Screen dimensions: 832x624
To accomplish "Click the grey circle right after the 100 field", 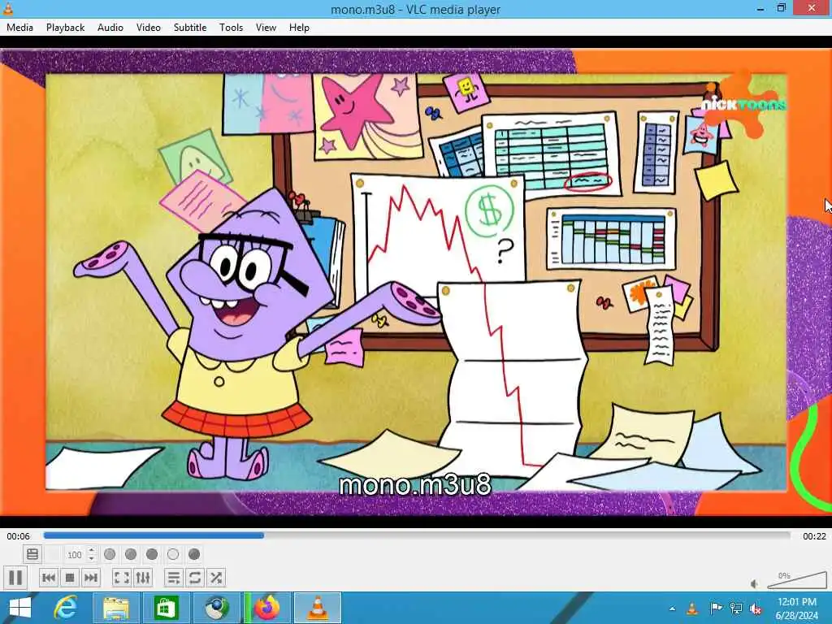I will (110, 554).
